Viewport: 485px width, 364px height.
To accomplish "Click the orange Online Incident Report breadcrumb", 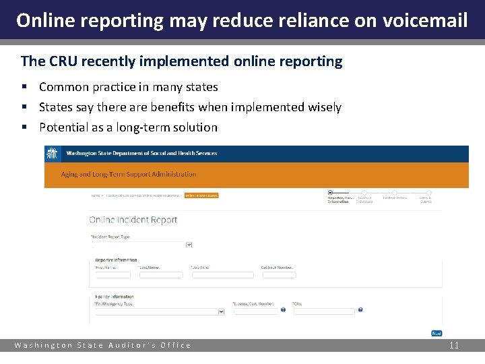I will [x=201, y=195].
